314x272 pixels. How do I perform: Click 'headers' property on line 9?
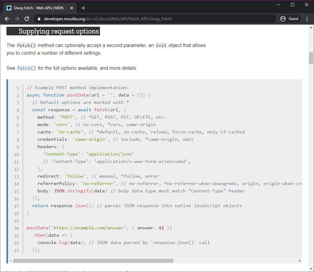(47, 147)
